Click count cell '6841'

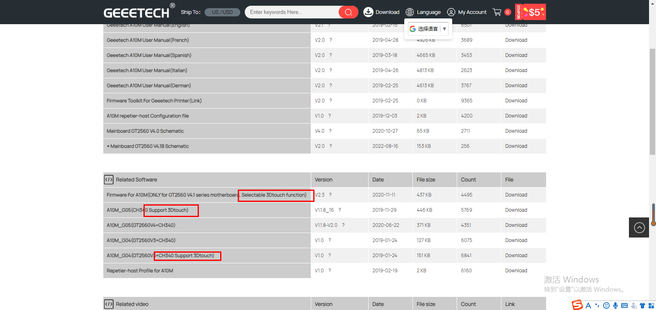click(466, 256)
